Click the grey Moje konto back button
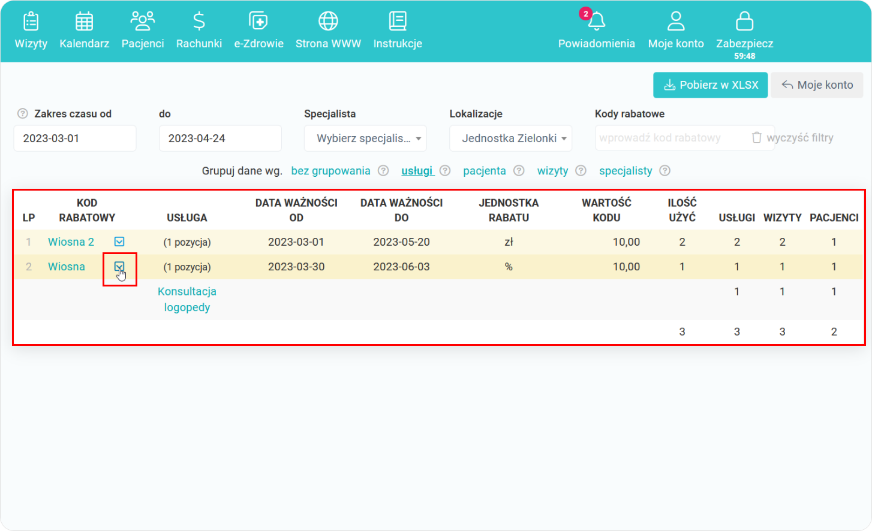Image resolution: width=872 pixels, height=531 pixels. 817,85
